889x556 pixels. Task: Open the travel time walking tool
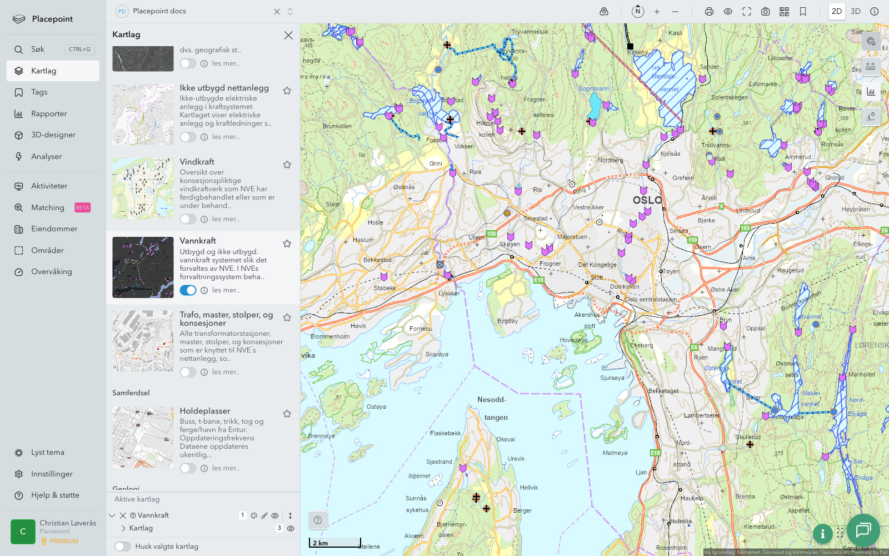[870, 117]
